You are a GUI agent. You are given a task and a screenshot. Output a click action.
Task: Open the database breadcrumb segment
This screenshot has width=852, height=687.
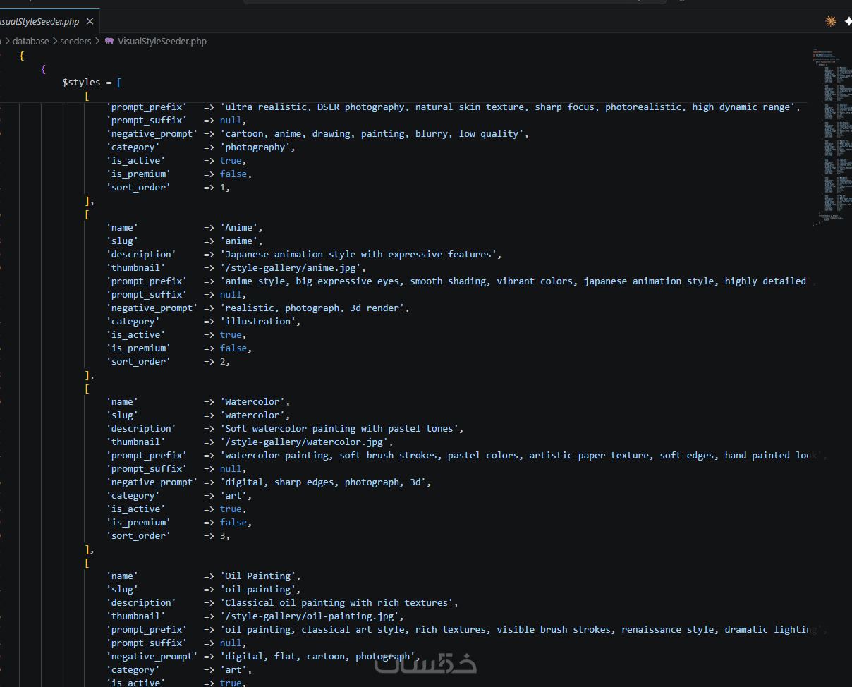[x=31, y=42]
